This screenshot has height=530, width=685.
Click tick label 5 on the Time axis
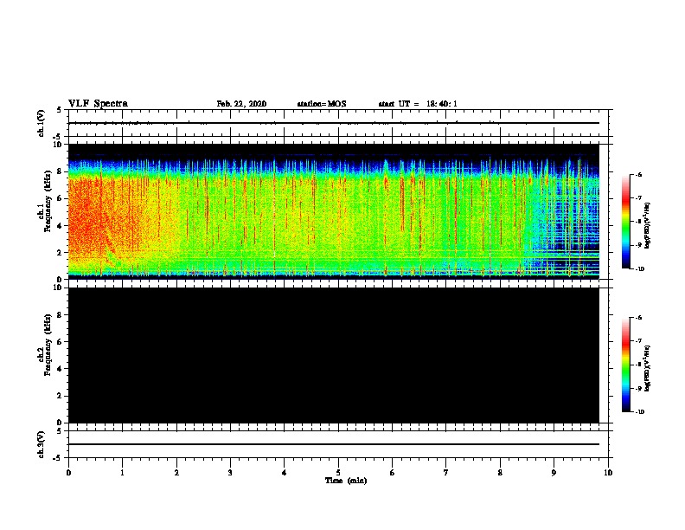tap(338, 472)
